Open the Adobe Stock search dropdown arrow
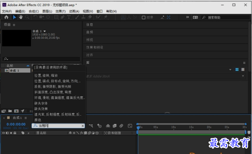This screenshot has width=252, height=154. 243,76
